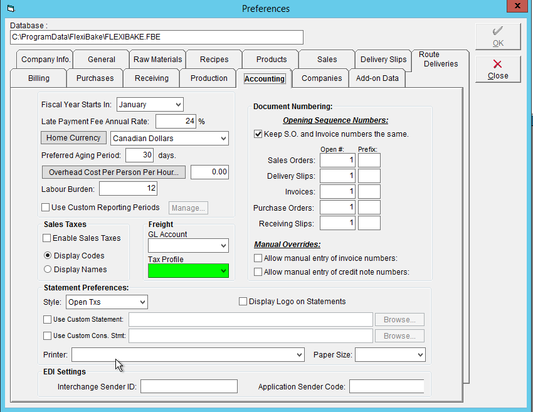Viewport: 533px width, 412px height.
Task: Edit Invoices open number field
Action: point(337,192)
